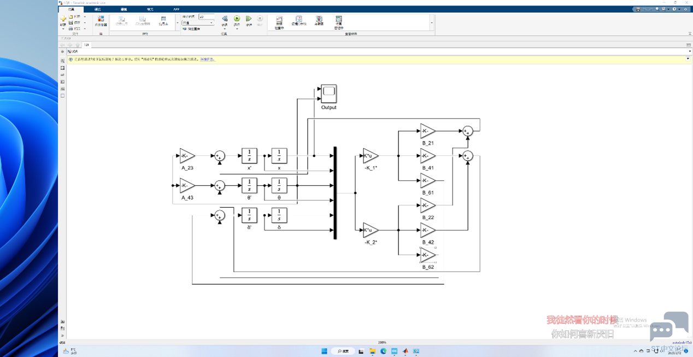Click the Image icon in left palette
693x357 pixels.
pyautogui.click(x=62, y=89)
